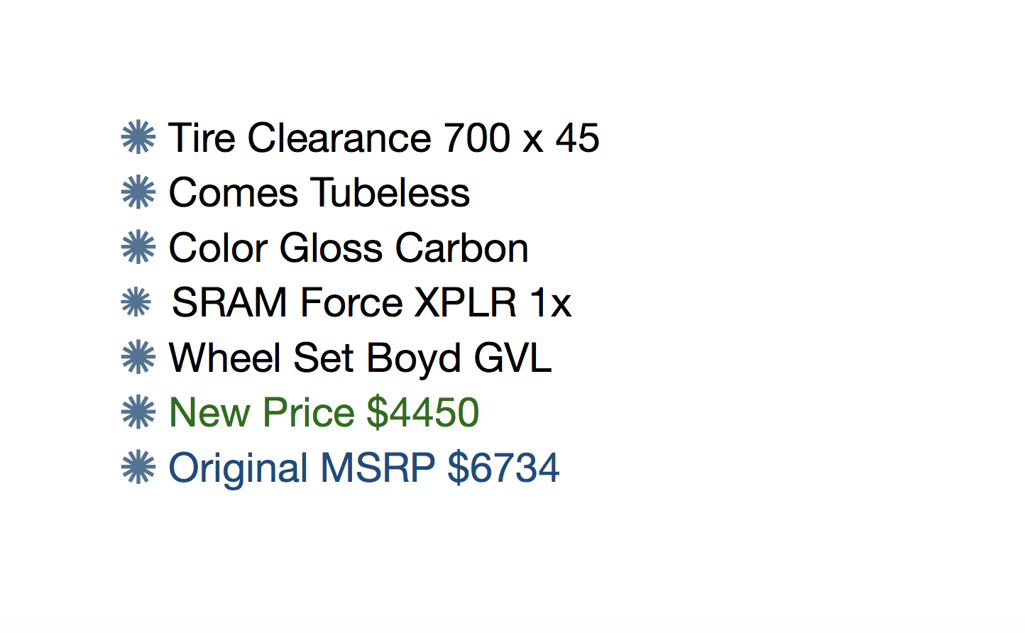Click the word Carbon
The image size is (1025, 633).
coord(461,248)
